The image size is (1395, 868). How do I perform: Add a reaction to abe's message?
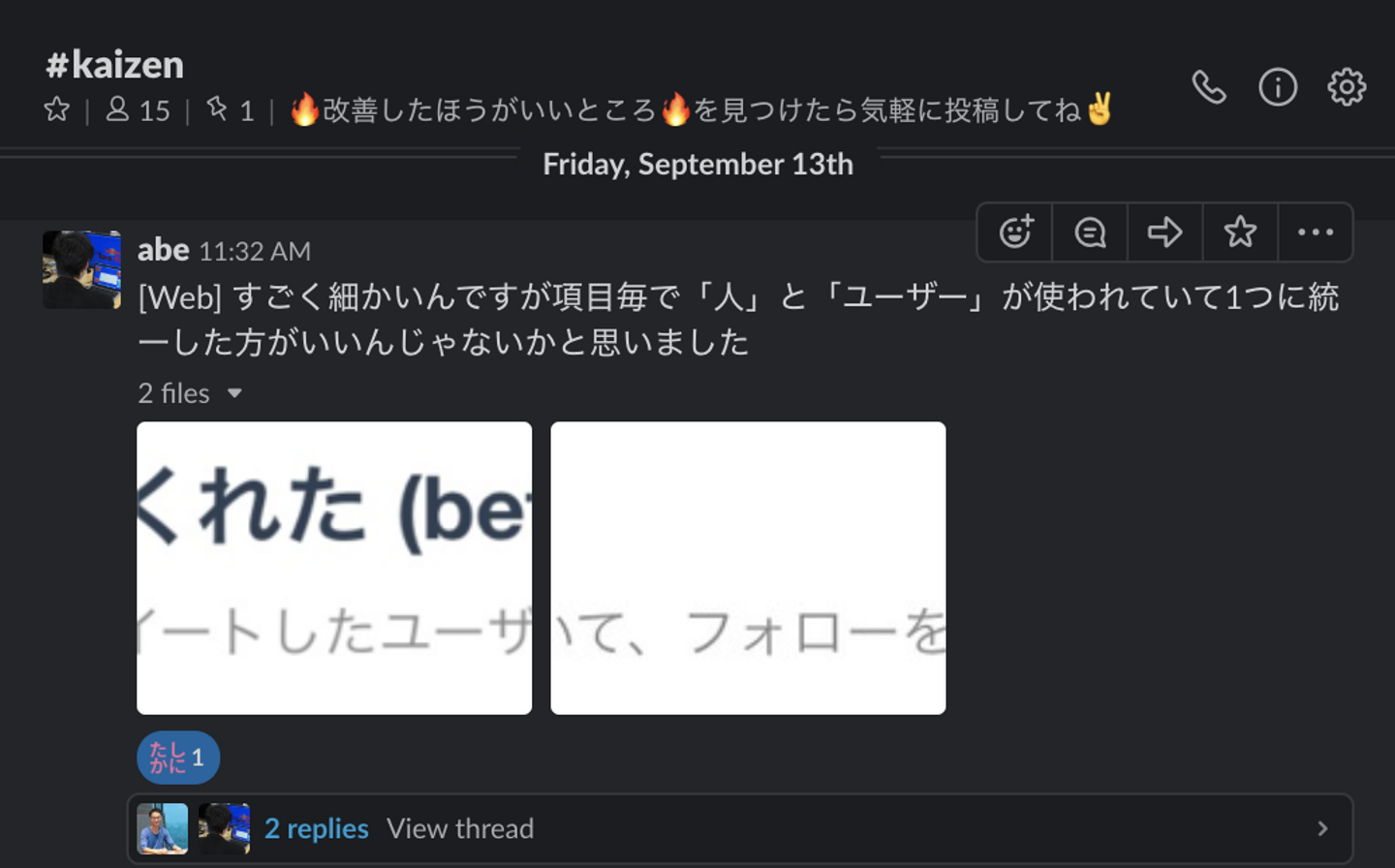click(1015, 232)
